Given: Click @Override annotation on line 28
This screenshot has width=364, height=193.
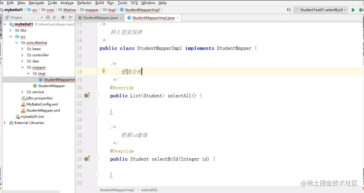Looking at the screenshot, I should click(122, 151).
